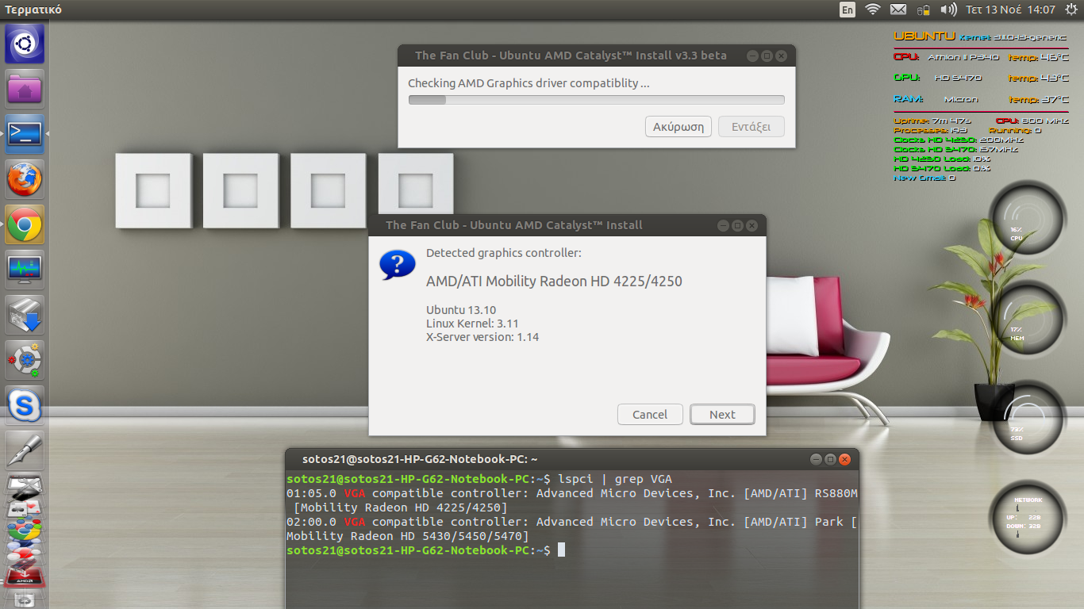Click the 'Ubuntu 13.10' text
The width and height of the screenshot is (1084, 609).
tap(461, 310)
